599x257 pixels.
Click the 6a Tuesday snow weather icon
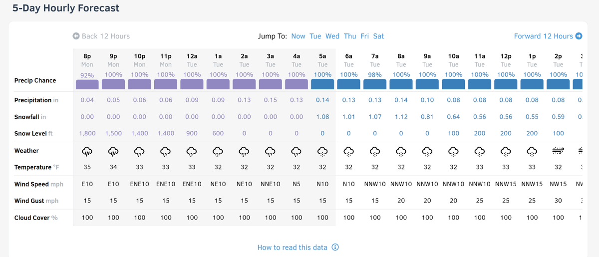349,151
